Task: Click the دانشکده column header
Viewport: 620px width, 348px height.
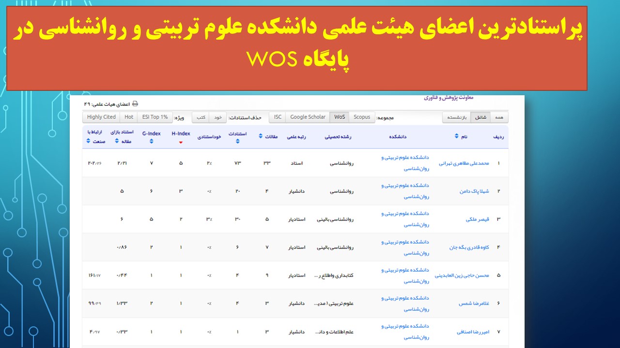Action: point(398,137)
